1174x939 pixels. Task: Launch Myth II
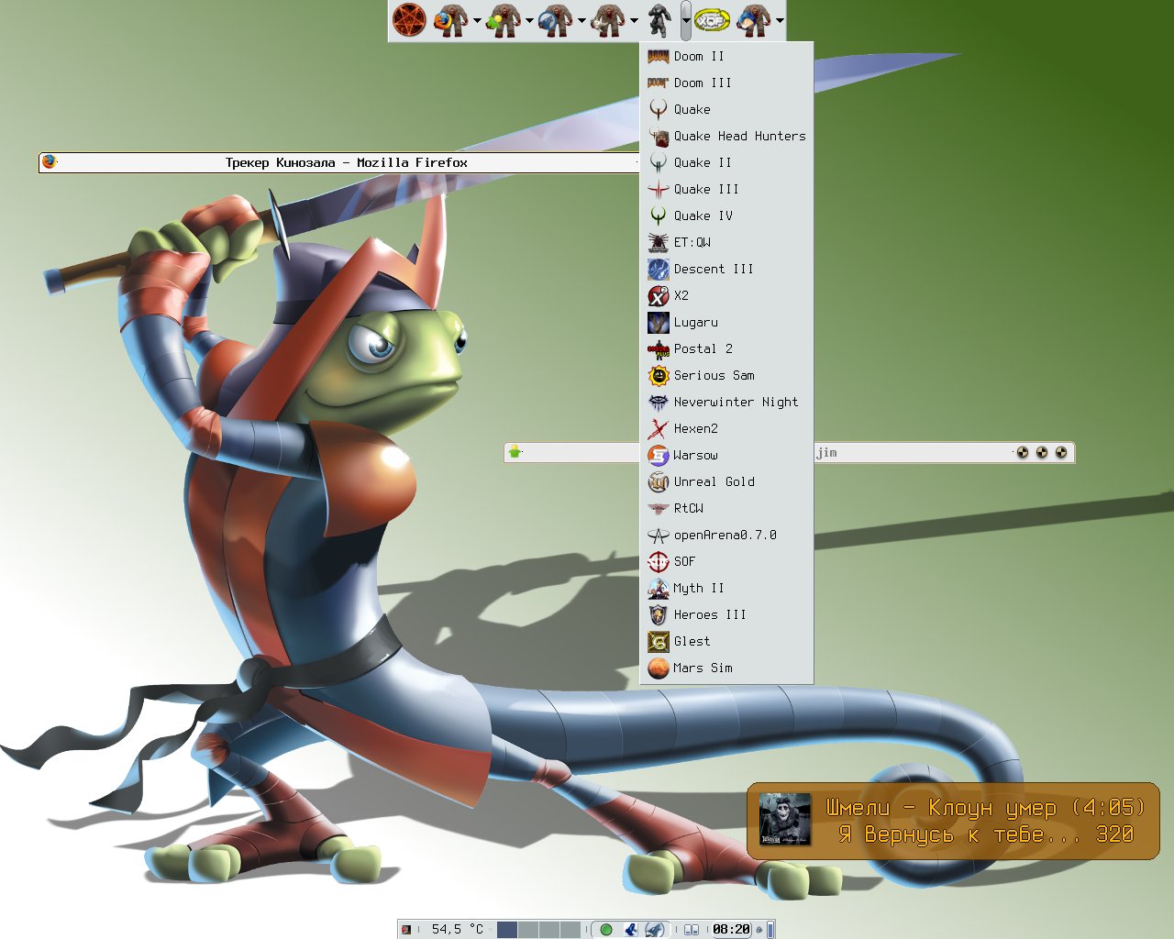(x=726, y=588)
